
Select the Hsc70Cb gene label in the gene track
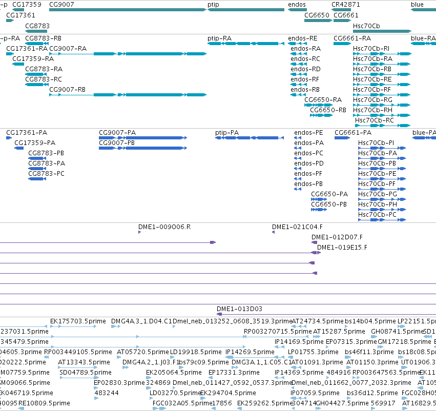point(366,26)
